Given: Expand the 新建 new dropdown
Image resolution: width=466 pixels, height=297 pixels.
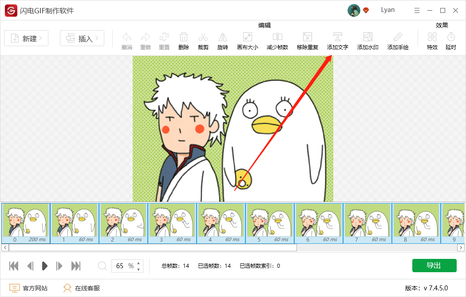Looking at the screenshot, I should (26, 38).
